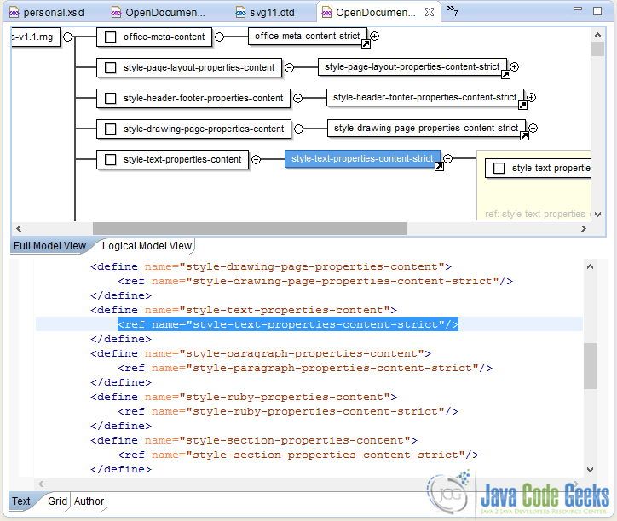Click the style-text-properties-content box icon

111,160
